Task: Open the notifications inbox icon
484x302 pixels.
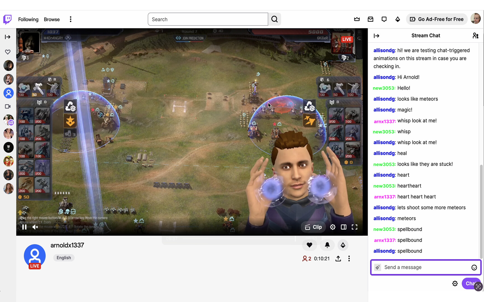Action: (x=370, y=19)
